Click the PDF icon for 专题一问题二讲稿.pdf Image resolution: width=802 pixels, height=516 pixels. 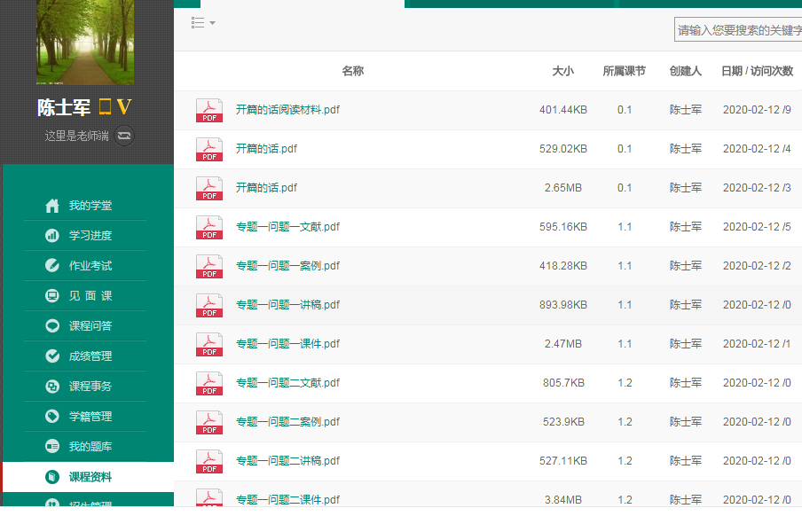pyautogui.click(x=209, y=461)
